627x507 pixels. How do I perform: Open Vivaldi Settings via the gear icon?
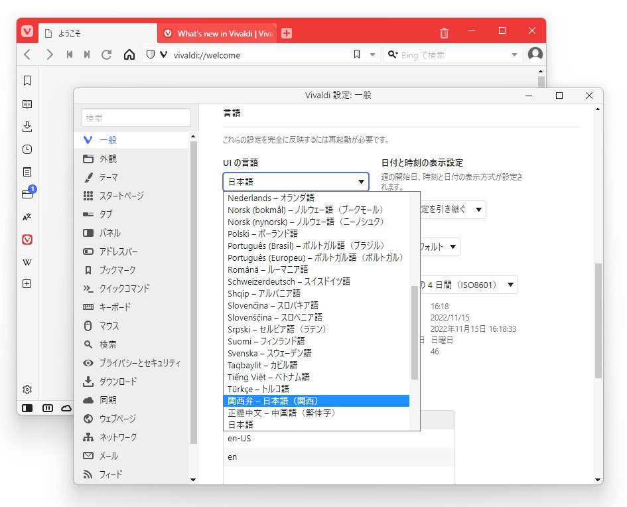coord(27,390)
